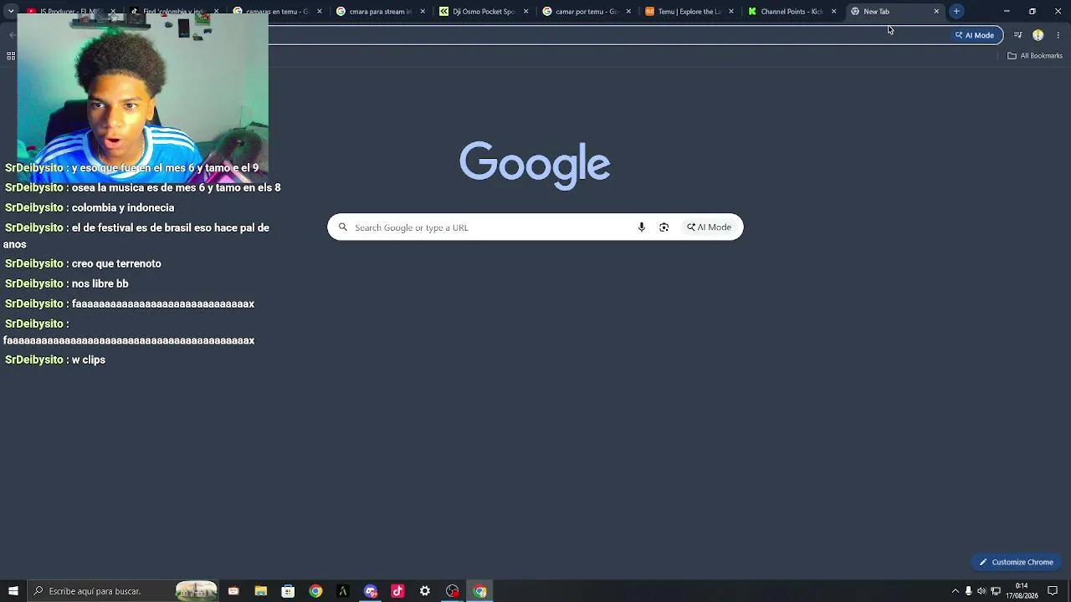
Task: Switch to the 'Channel Points - Kick' tab
Action: (791, 12)
